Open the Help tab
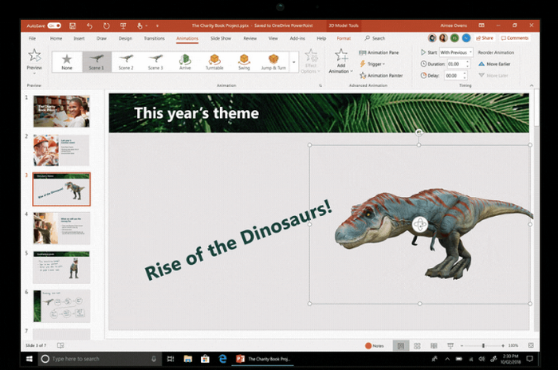The image size is (558, 370). click(x=321, y=38)
